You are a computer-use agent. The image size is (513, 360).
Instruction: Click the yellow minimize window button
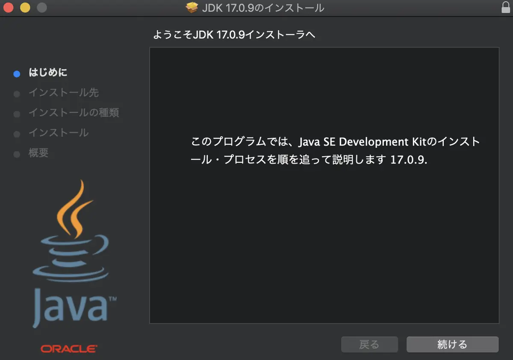tap(25, 8)
